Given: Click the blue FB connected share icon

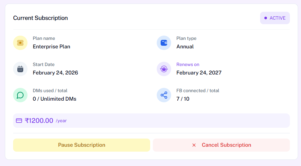Looking at the screenshot, I should pyautogui.click(x=164, y=95).
